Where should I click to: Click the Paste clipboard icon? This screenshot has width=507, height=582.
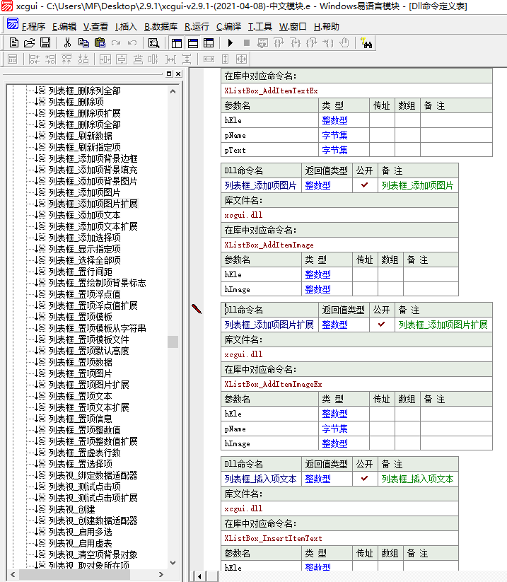click(x=100, y=43)
